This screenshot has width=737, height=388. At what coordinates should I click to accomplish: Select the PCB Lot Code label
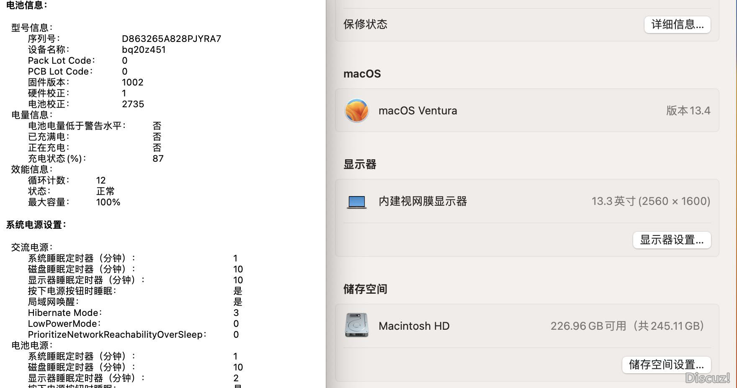[x=60, y=71]
